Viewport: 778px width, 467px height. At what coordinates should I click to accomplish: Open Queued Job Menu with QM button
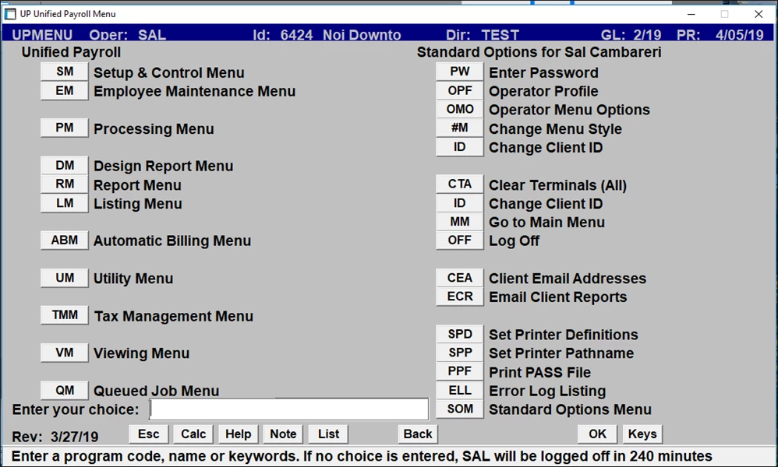65,390
